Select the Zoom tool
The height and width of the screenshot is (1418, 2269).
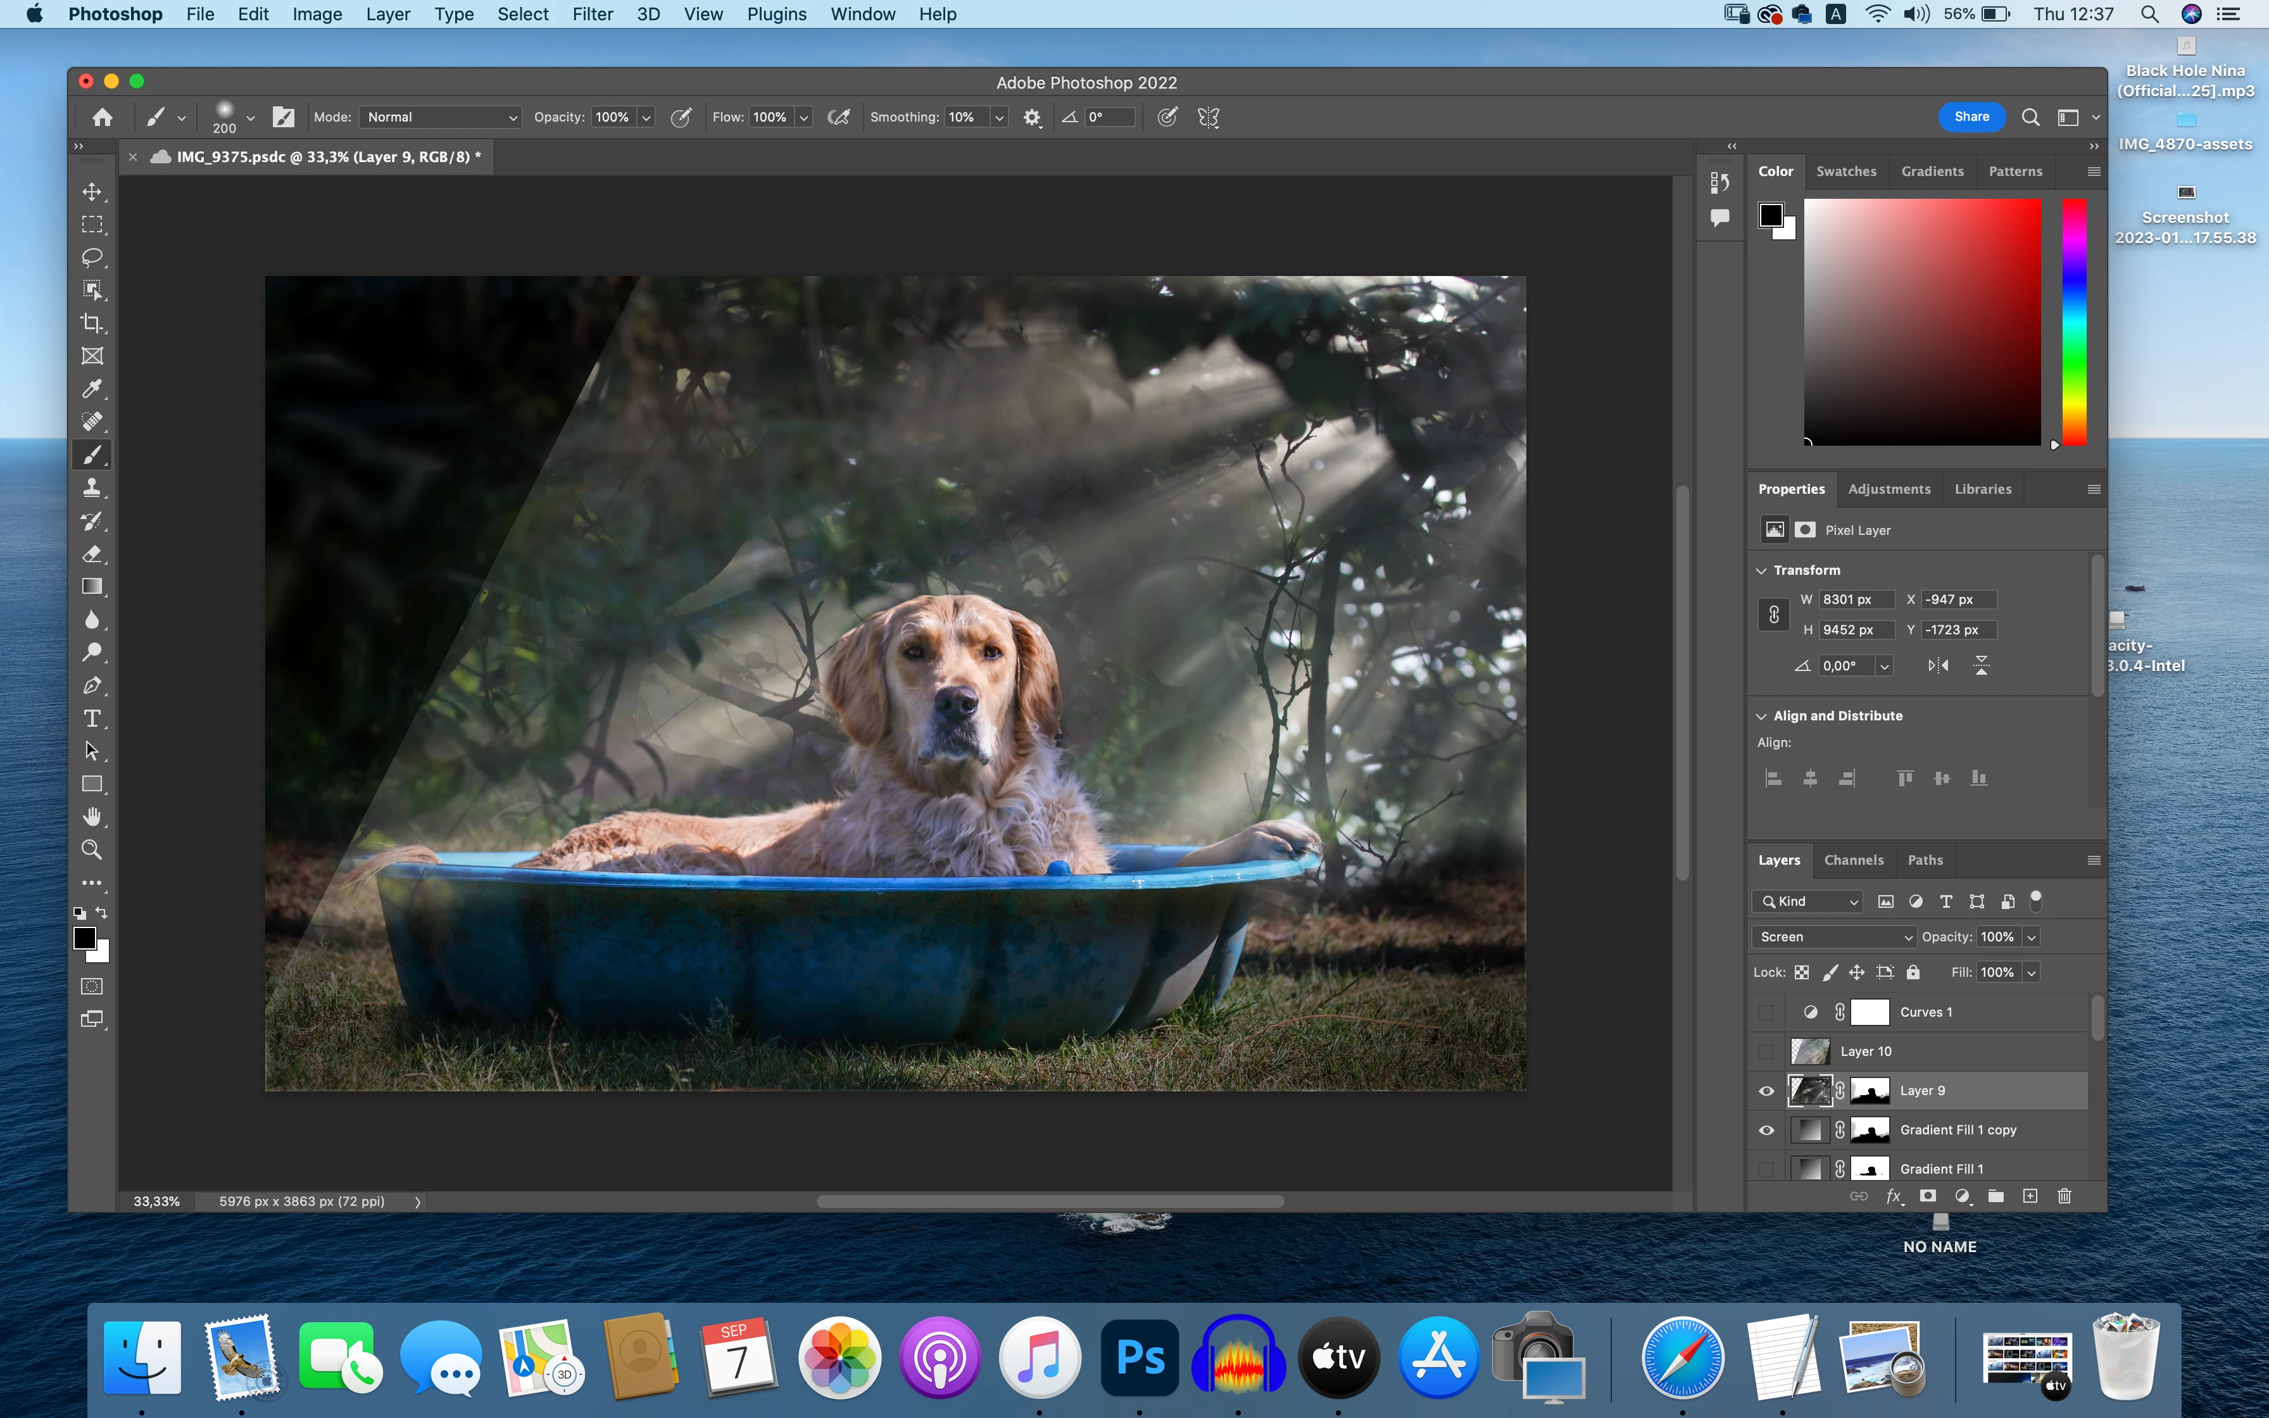pyautogui.click(x=92, y=850)
